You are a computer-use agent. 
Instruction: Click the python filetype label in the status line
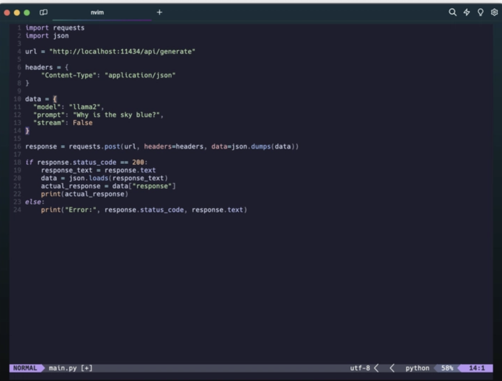(x=417, y=368)
